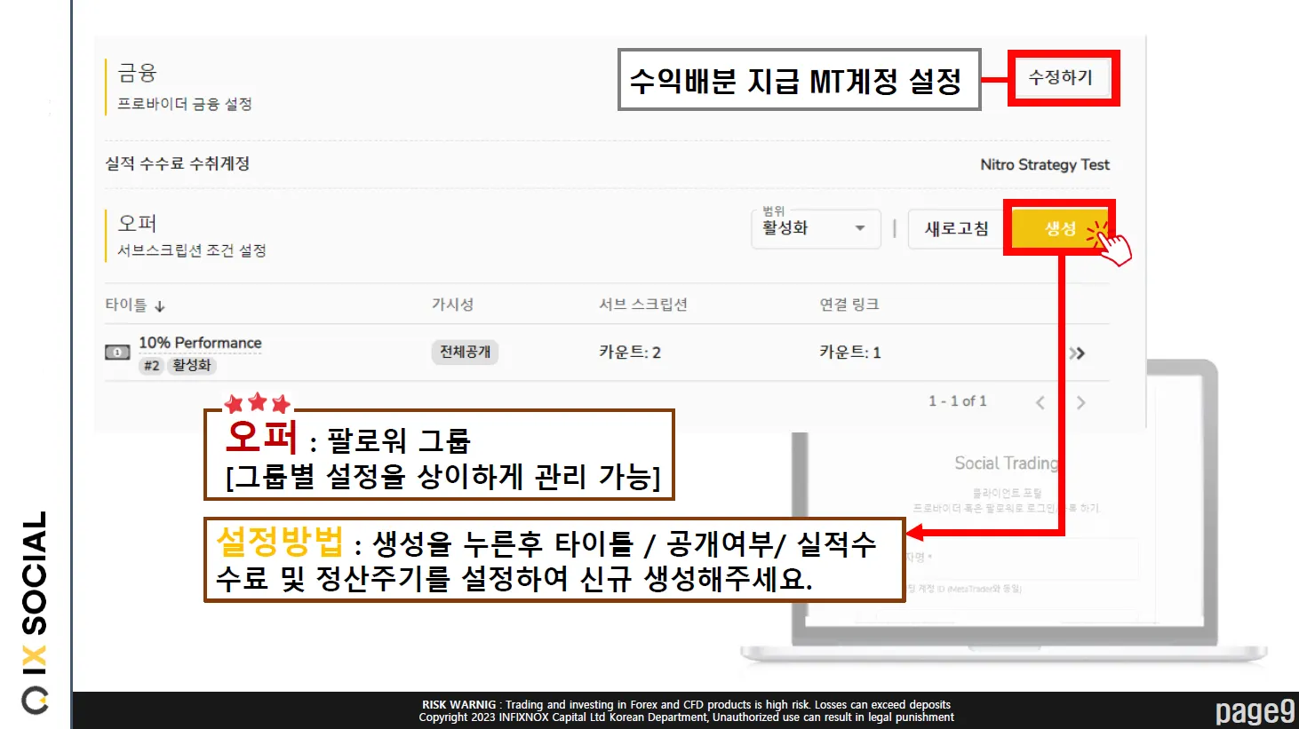This screenshot has width=1299, height=729.
Task: Click the 카운트: 1 link cell
Action: (849, 353)
